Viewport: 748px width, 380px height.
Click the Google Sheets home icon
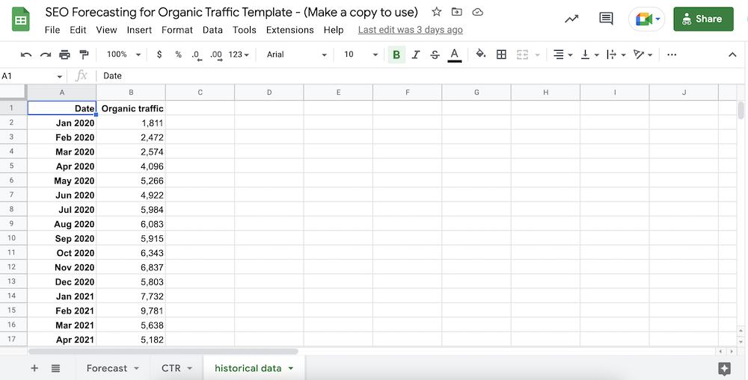click(x=20, y=19)
